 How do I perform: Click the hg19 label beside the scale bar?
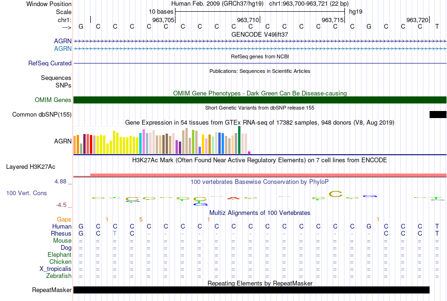point(356,12)
